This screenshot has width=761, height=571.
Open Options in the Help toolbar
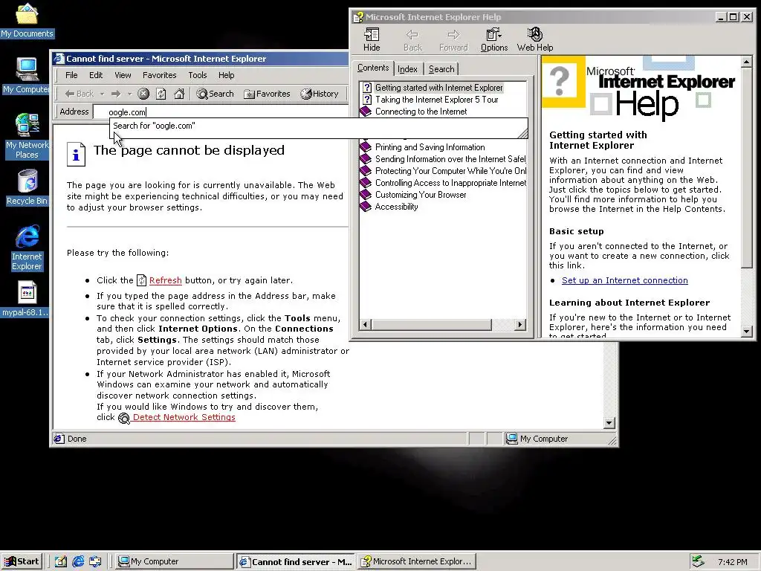pyautogui.click(x=494, y=40)
